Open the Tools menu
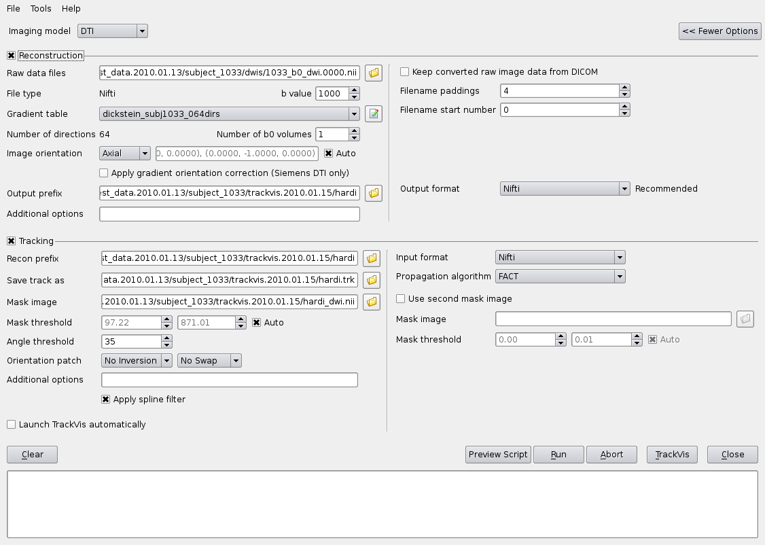 coord(41,9)
